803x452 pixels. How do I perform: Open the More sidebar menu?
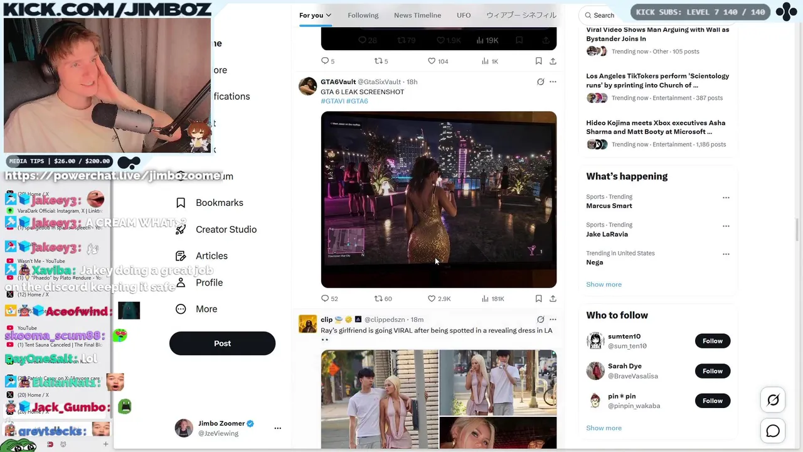(x=196, y=309)
